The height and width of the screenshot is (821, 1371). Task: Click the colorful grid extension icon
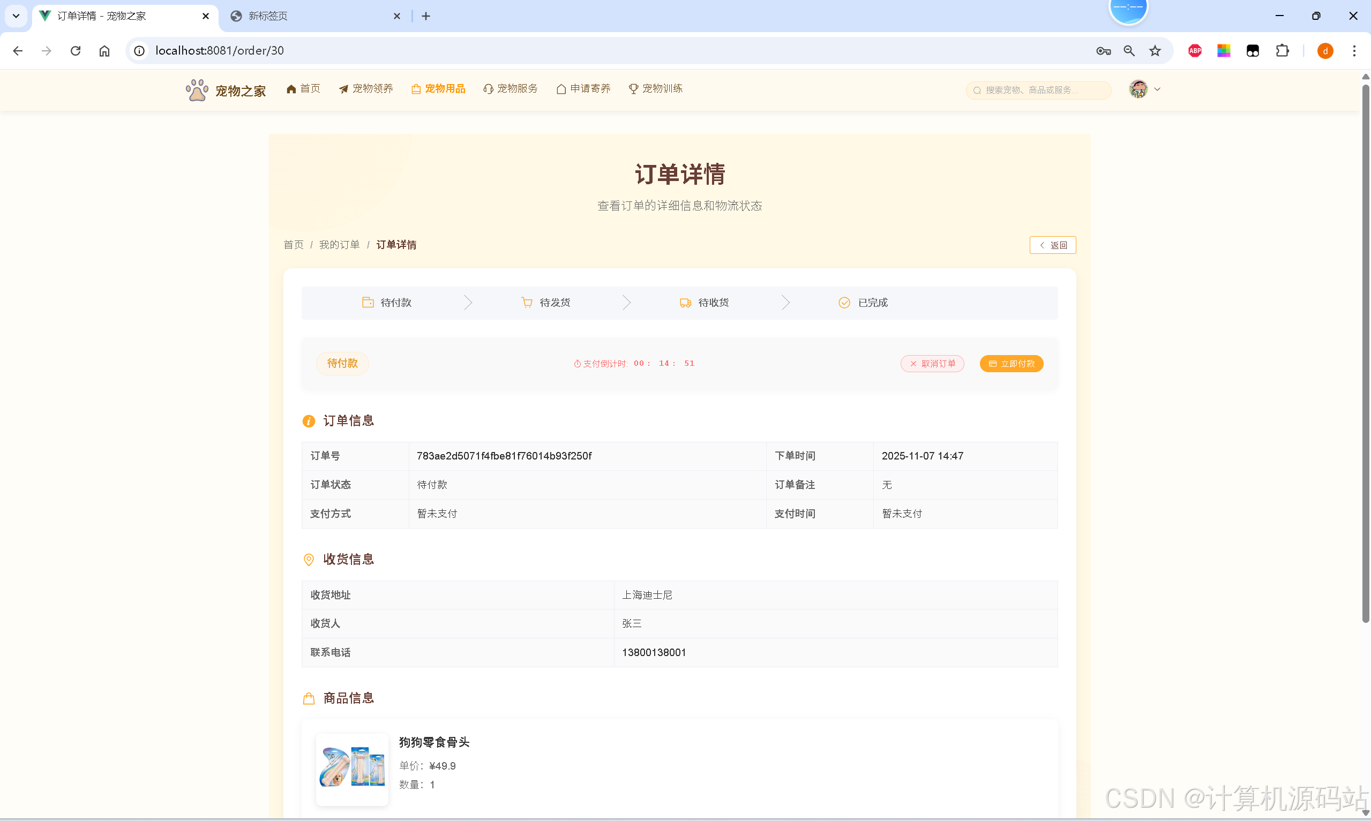pos(1224,51)
